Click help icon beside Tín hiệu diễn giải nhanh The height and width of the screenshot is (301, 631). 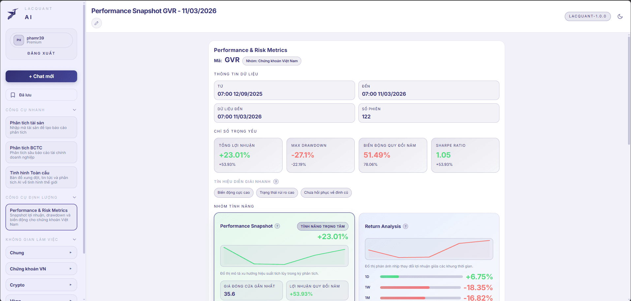276,182
